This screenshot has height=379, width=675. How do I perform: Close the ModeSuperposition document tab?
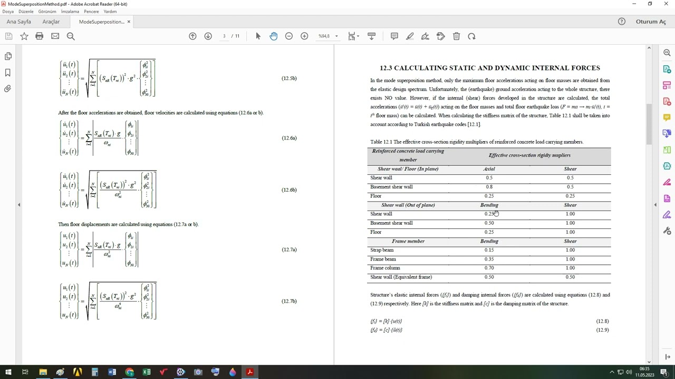129,22
